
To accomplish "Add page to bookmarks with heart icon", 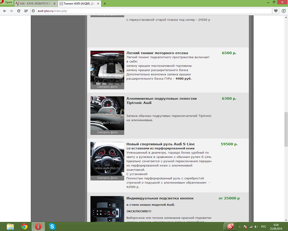I will point(276,11).
